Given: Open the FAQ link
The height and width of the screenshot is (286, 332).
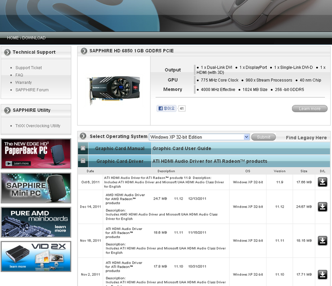Looking at the screenshot, I should point(19,75).
